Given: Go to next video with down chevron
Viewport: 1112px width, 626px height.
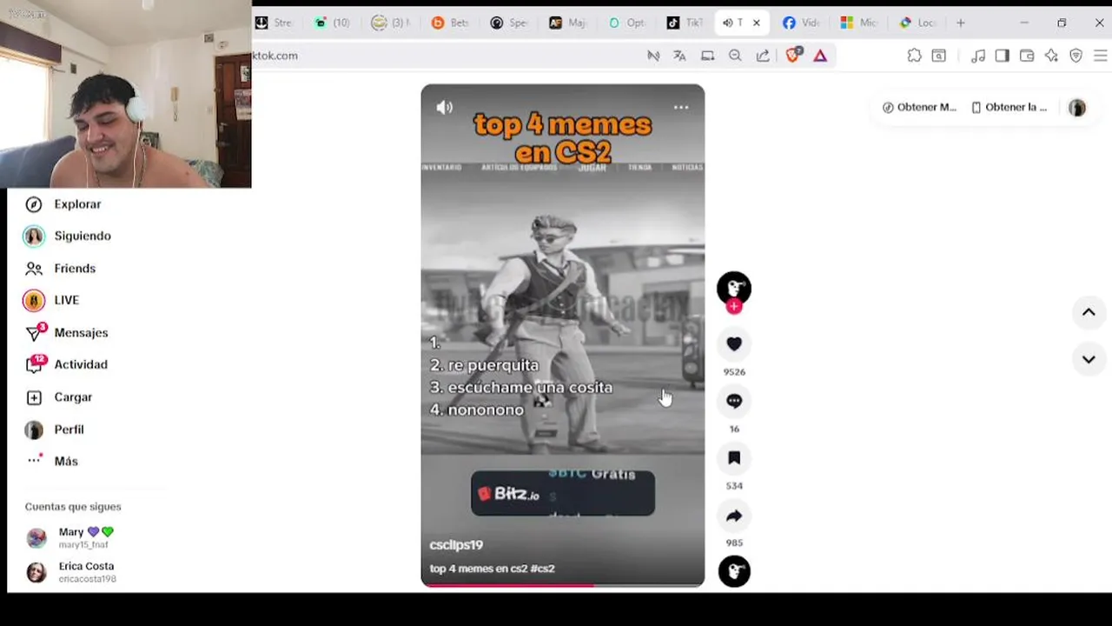Looking at the screenshot, I should (x=1089, y=359).
